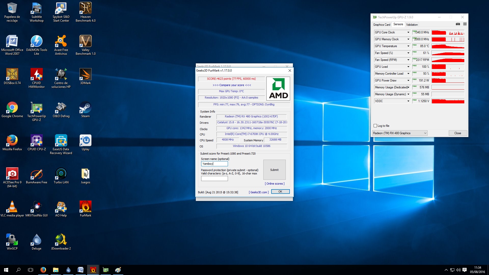Screen dimensions: 489x275
Task: Open GPU-Z hamburger menu icon
Action: [x=465, y=24]
